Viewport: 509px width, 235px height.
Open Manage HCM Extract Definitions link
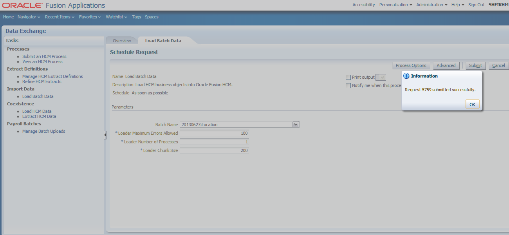[x=52, y=76]
